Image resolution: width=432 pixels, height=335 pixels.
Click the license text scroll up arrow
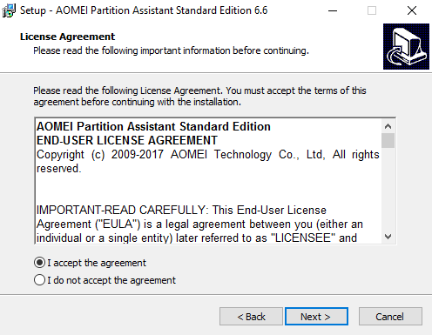[388, 126]
